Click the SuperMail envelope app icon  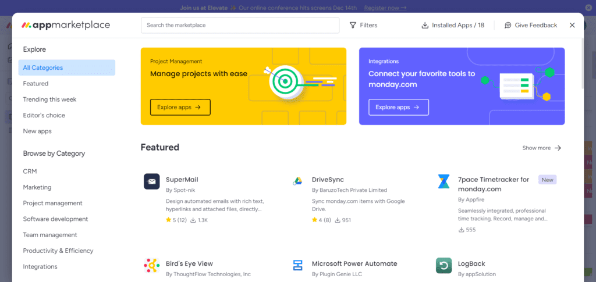[x=152, y=181]
